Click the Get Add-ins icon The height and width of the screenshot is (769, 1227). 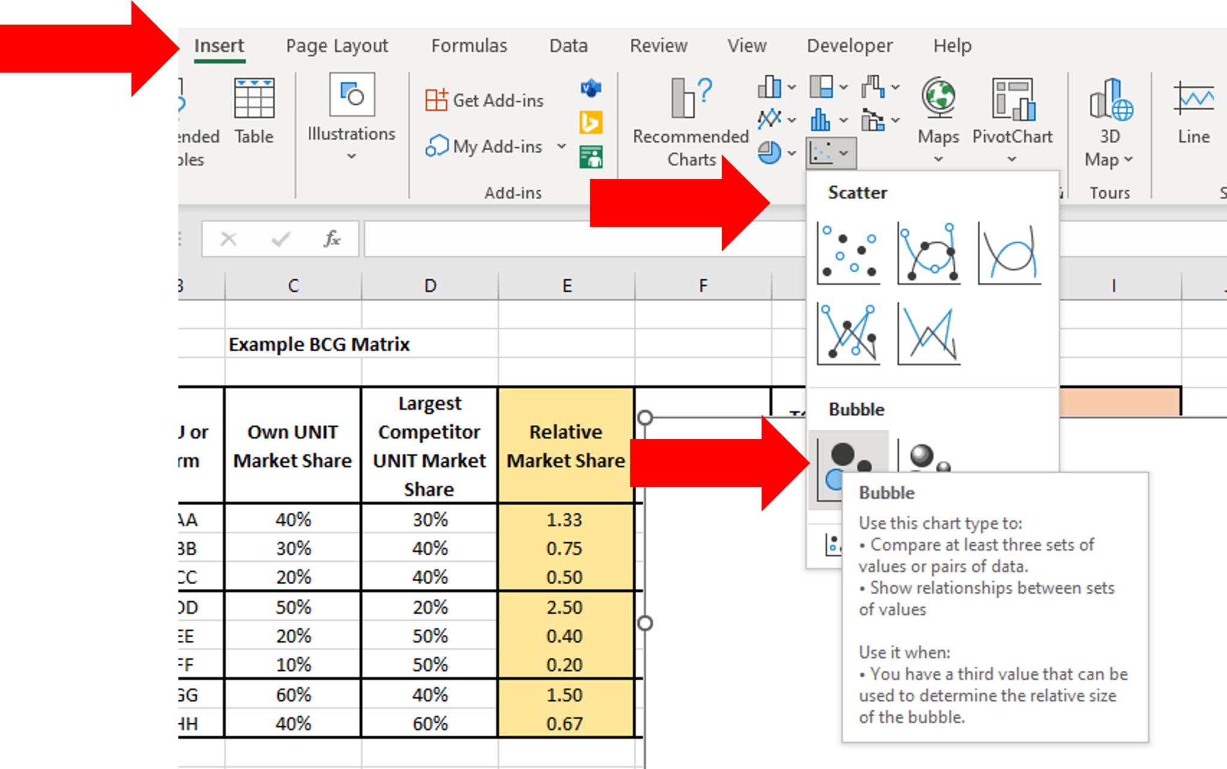pos(436,100)
